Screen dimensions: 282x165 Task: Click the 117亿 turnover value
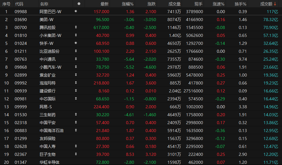tap(273, 12)
